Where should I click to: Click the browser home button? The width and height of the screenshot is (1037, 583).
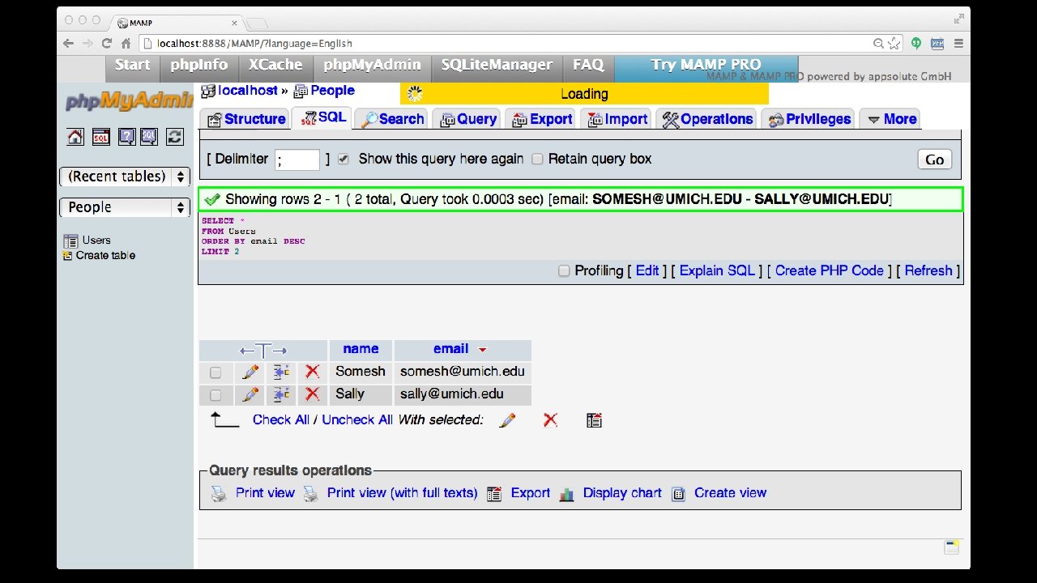tap(126, 43)
